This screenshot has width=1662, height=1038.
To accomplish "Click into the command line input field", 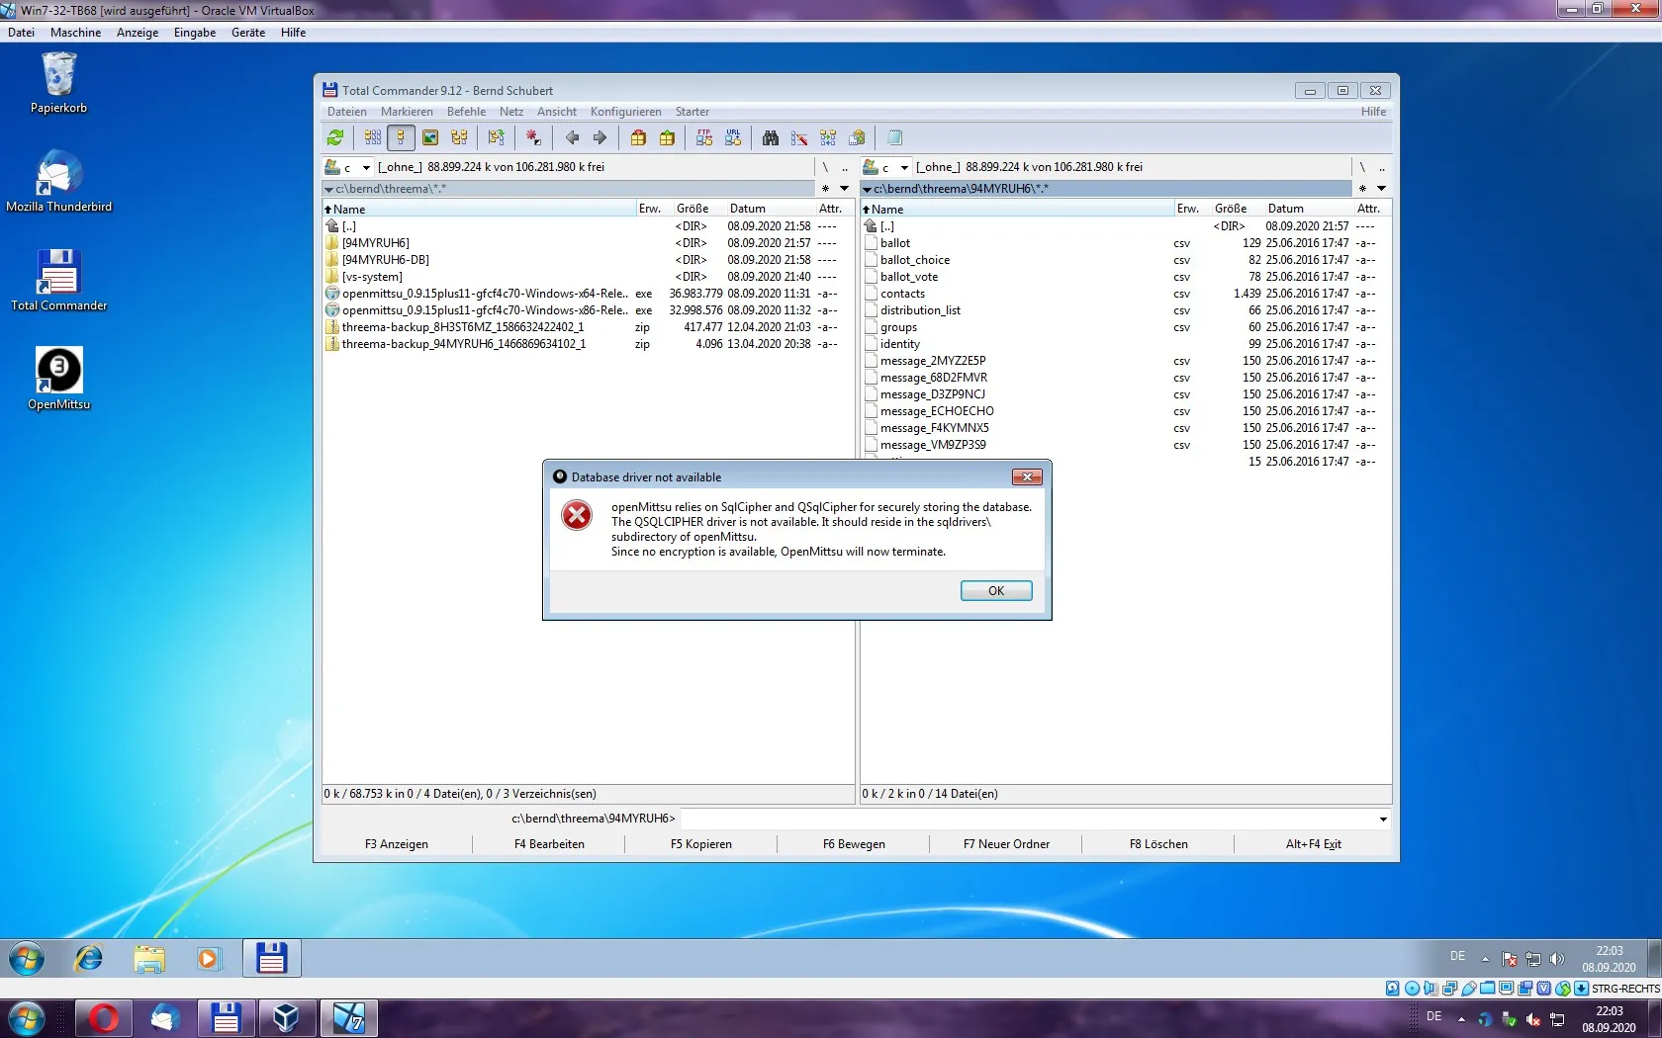I will point(1027,819).
